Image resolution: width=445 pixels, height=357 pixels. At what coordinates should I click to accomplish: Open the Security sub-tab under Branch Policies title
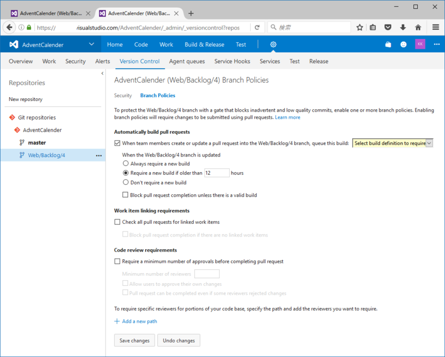(x=123, y=95)
